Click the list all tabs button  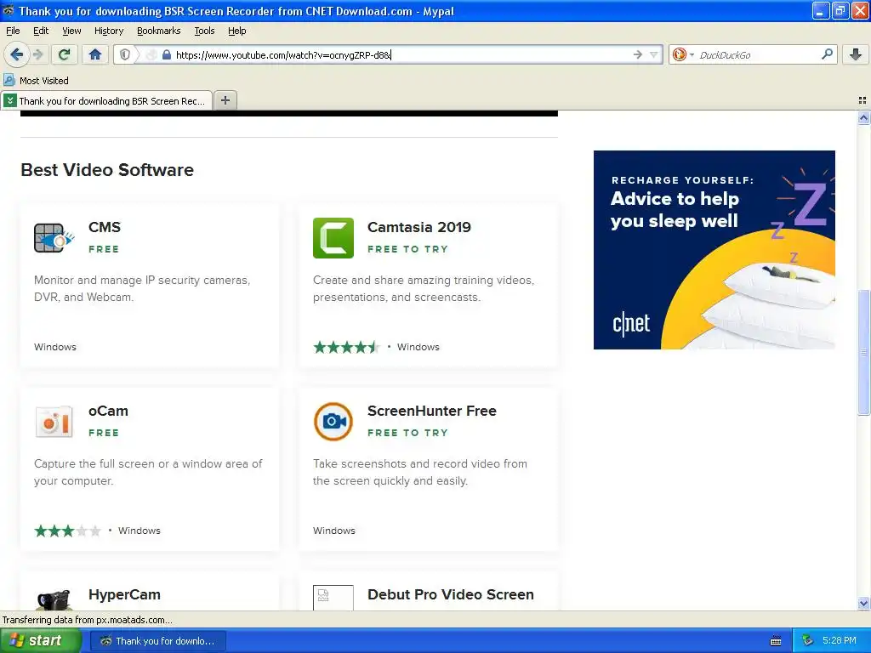pos(862,100)
